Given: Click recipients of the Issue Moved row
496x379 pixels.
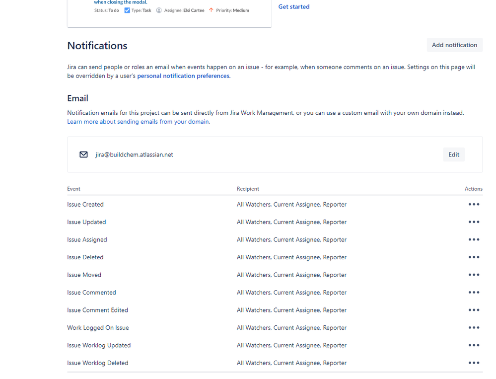Looking at the screenshot, I should click(291, 275).
